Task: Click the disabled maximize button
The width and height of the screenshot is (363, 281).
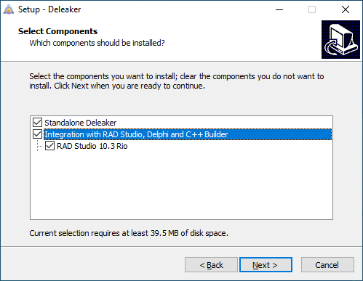Action: [312, 9]
